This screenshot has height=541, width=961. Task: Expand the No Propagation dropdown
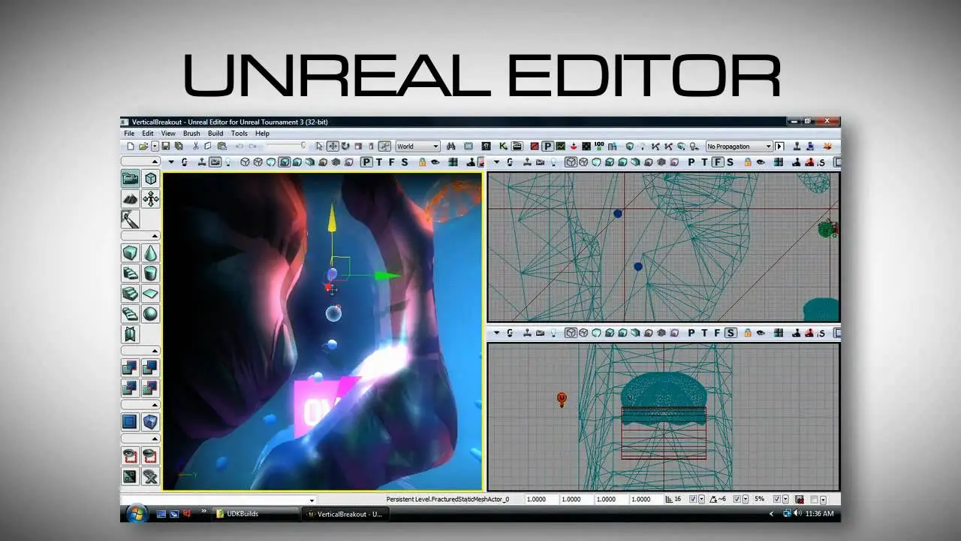click(739, 147)
